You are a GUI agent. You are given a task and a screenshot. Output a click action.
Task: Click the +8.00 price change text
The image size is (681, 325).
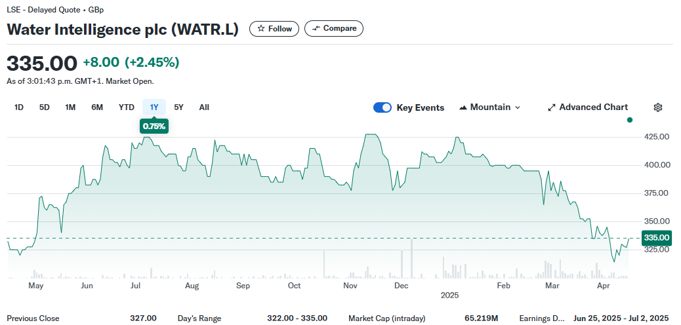pos(101,62)
